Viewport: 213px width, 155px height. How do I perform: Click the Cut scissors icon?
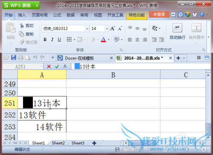(x=22, y=26)
